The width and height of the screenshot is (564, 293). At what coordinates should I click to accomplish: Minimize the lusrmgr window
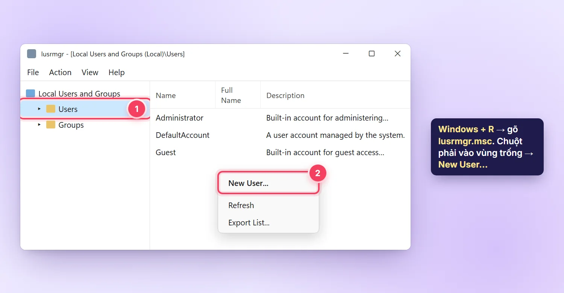click(346, 54)
